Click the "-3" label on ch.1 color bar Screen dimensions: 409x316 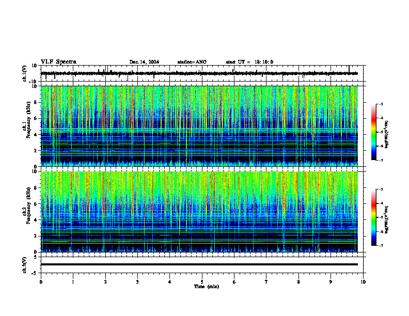point(381,104)
